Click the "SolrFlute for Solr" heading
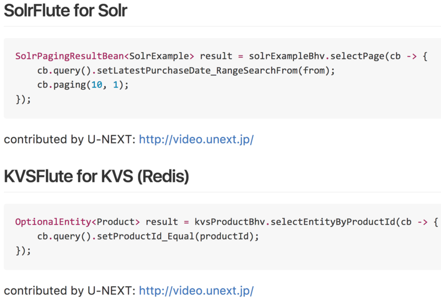This screenshot has height=301, width=441. [66, 11]
